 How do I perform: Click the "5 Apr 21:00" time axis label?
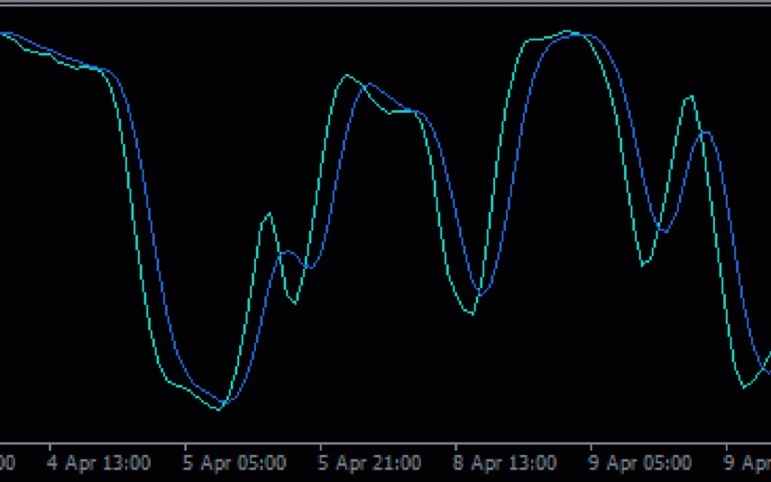370,464
